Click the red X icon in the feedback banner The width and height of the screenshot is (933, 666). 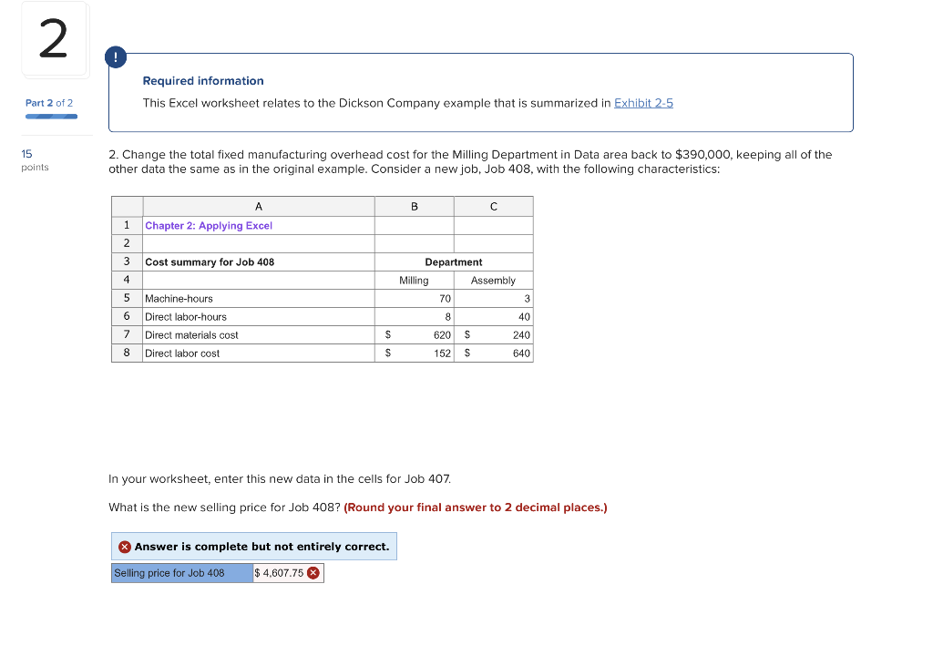[125, 546]
